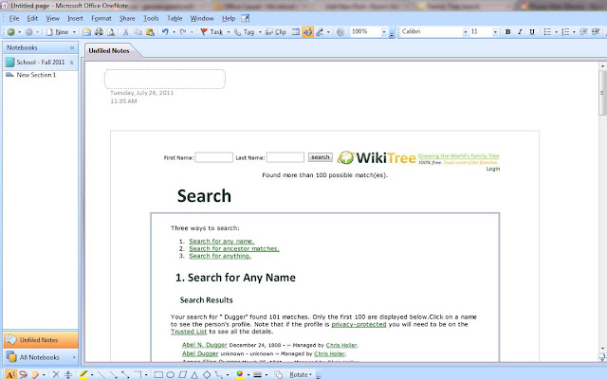Image resolution: width=607 pixels, height=379 pixels.
Task: Click the Last Name field in clipped page
Action: (x=285, y=157)
